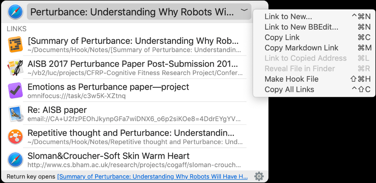376x183 pixels.
Task: Choose Make Hook File
Action: click(x=291, y=79)
